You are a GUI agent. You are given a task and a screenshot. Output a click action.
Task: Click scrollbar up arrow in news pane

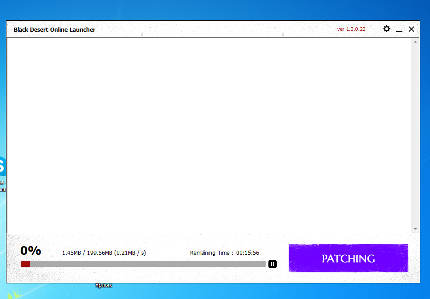[415, 42]
